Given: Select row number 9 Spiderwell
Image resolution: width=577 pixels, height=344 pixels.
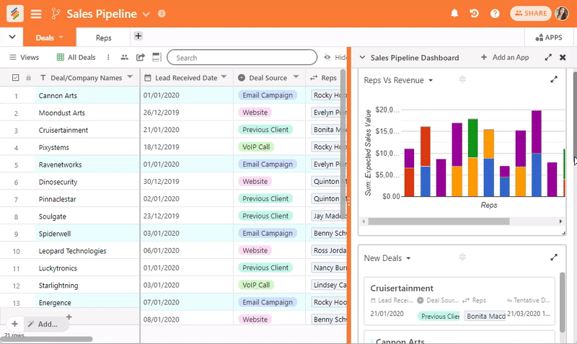Looking at the screenshot, I should [x=16, y=234].
